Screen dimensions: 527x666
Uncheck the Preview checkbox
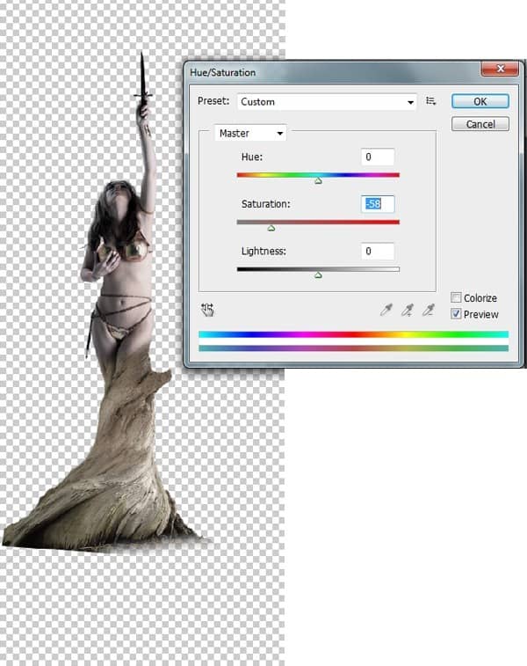456,314
